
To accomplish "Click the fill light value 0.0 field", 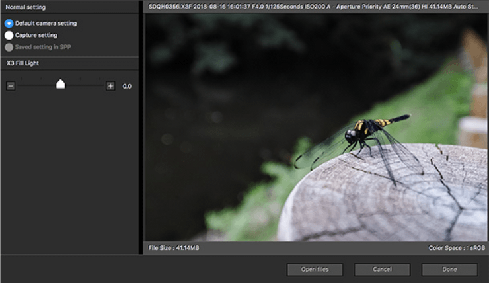I will pyautogui.click(x=127, y=86).
